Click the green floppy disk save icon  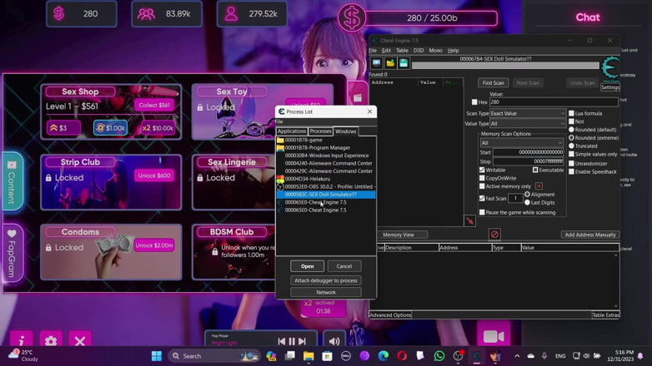[404, 63]
